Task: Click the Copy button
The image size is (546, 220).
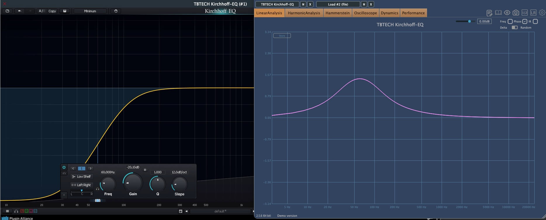Action: tap(52, 11)
